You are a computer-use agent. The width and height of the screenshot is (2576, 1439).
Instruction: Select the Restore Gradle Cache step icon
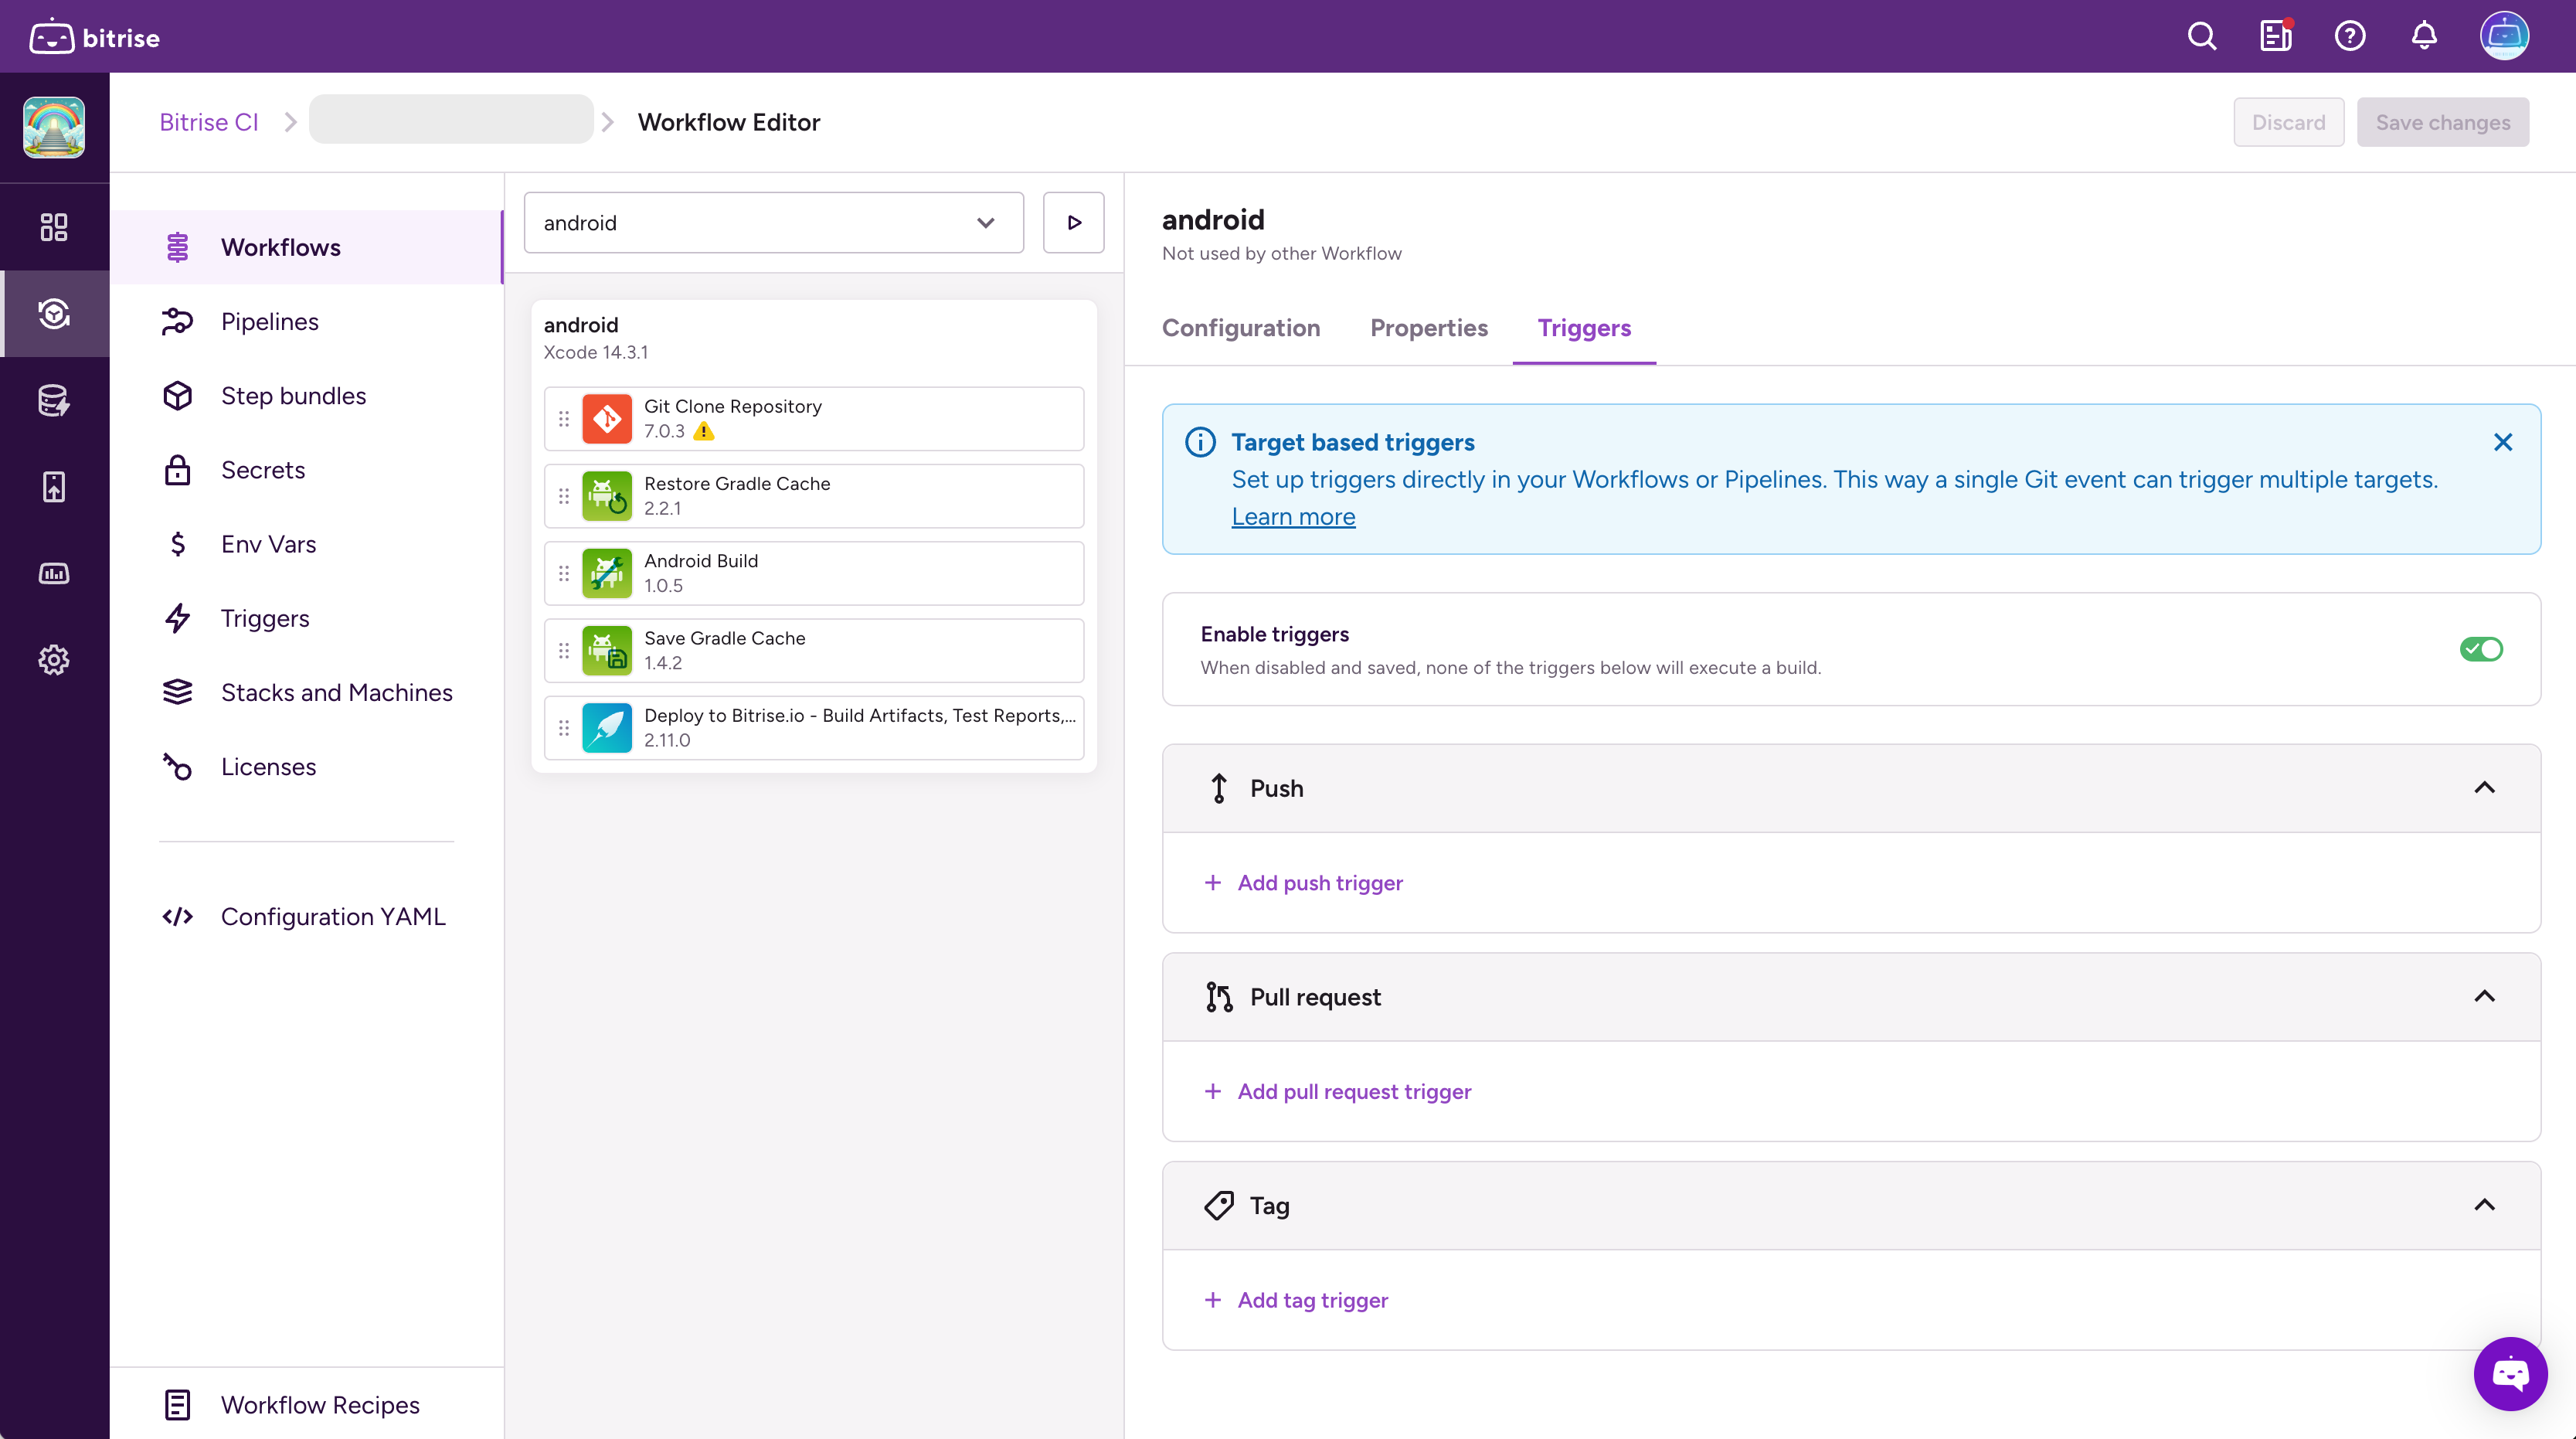[607, 496]
